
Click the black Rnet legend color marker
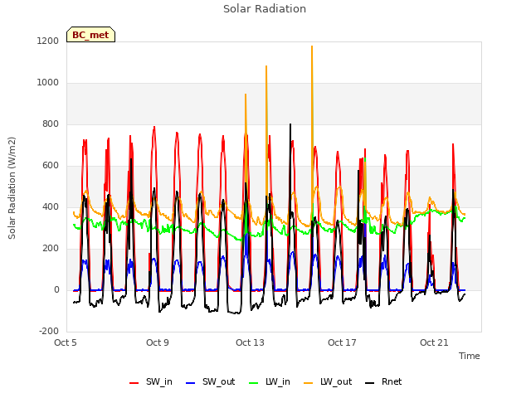pos(370,383)
